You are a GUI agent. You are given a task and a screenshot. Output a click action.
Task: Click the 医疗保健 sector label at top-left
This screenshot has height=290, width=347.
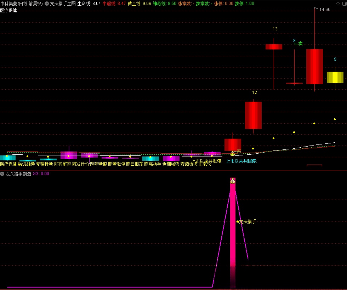coord(8,11)
